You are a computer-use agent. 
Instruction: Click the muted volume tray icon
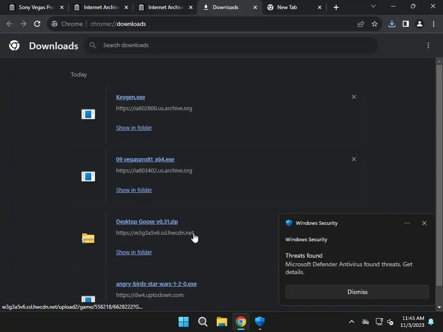[391, 322]
